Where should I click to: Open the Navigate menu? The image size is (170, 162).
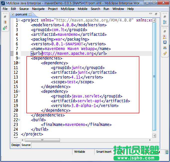pos(38,9)
